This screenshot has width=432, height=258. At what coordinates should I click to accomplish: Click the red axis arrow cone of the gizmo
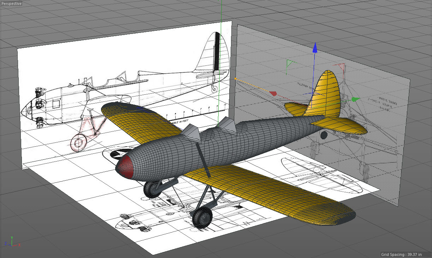point(273,94)
